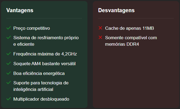180x109 pixels.
Task: Click the Soquete AM4 bastante versátil item
Action: click(45, 64)
